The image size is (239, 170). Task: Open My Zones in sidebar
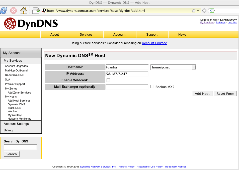[11, 89]
